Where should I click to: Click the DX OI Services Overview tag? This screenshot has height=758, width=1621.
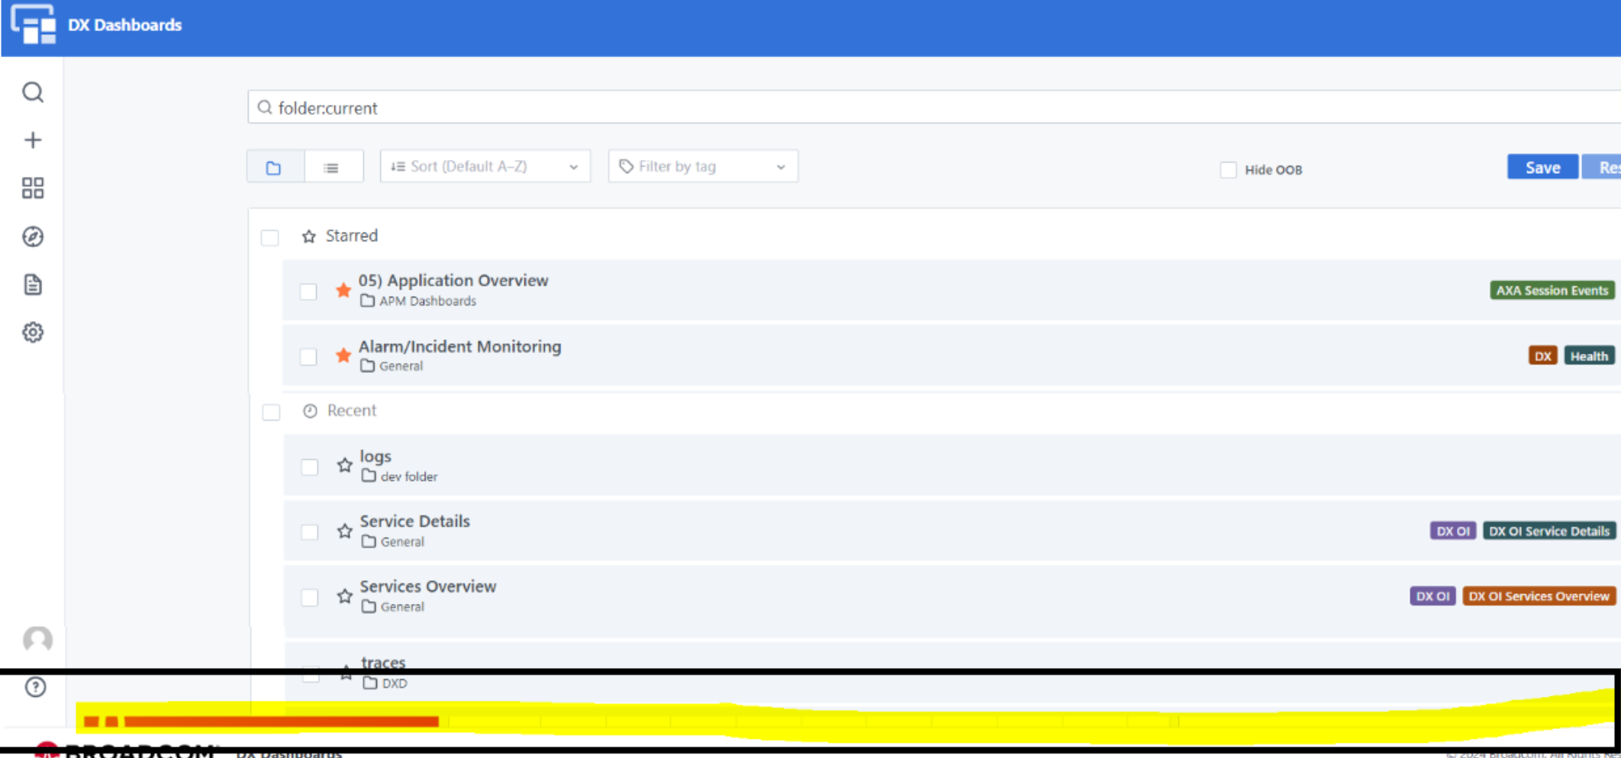coord(1539,596)
